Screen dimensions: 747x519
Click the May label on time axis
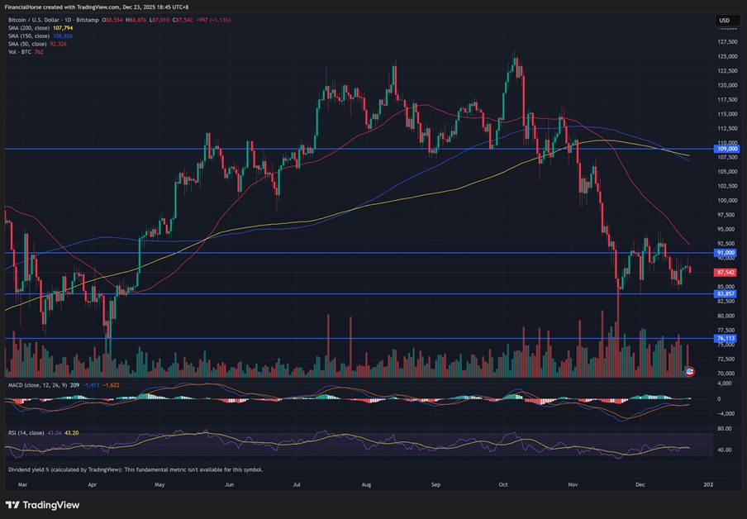pyautogui.click(x=159, y=483)
